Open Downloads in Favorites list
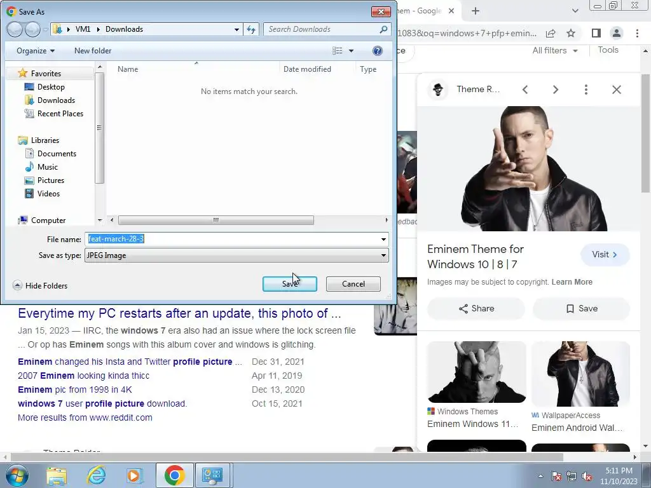 coord(56,100)
